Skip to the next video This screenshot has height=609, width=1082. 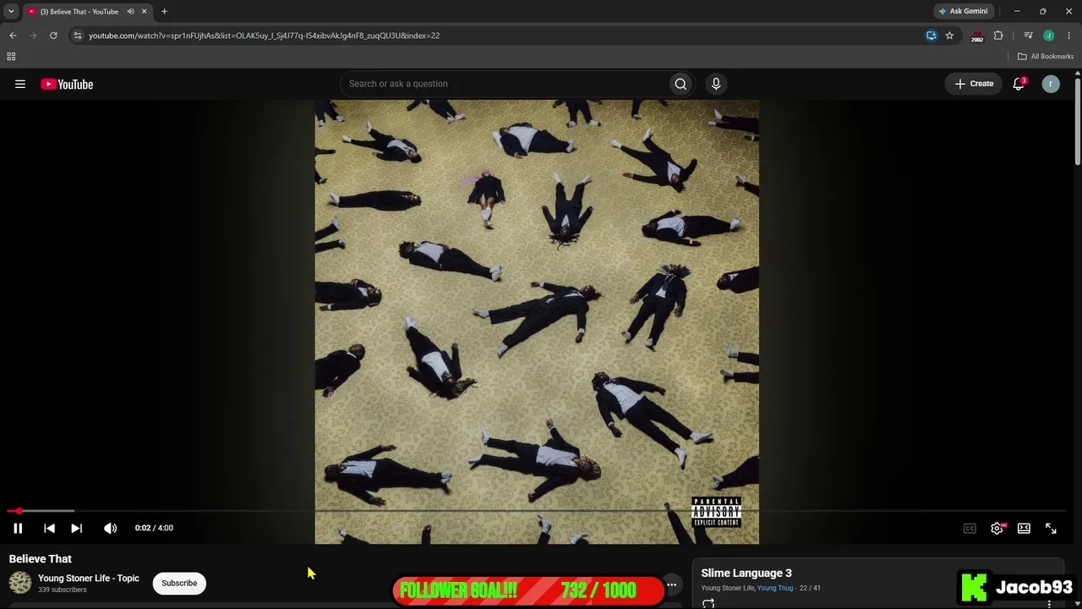coord(76,528)
